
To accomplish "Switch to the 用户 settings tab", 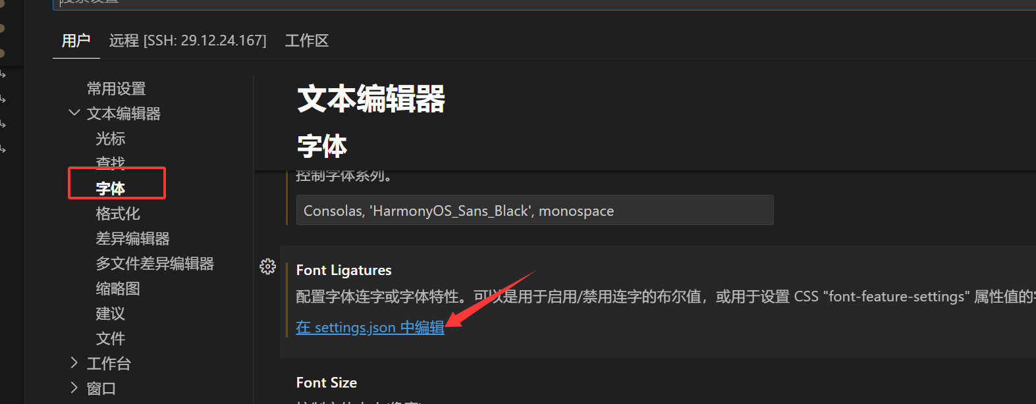I will pyautogui.click(x=76, y=41).
